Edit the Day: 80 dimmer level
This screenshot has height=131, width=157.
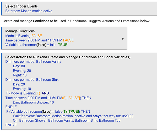[19, 66]
